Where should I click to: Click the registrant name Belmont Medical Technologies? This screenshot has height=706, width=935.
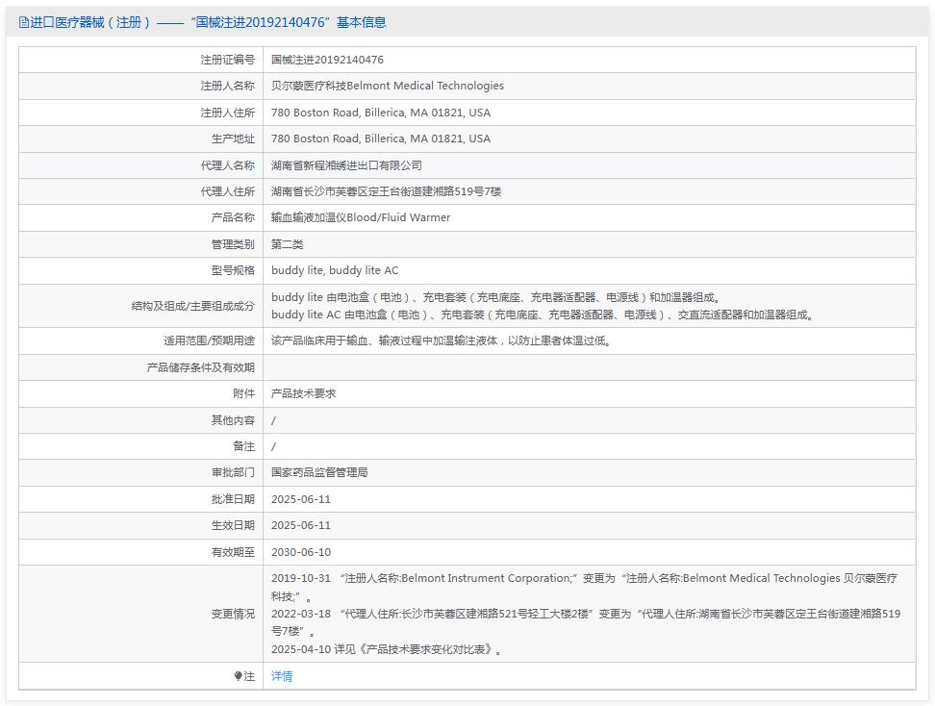pos(388,86)
